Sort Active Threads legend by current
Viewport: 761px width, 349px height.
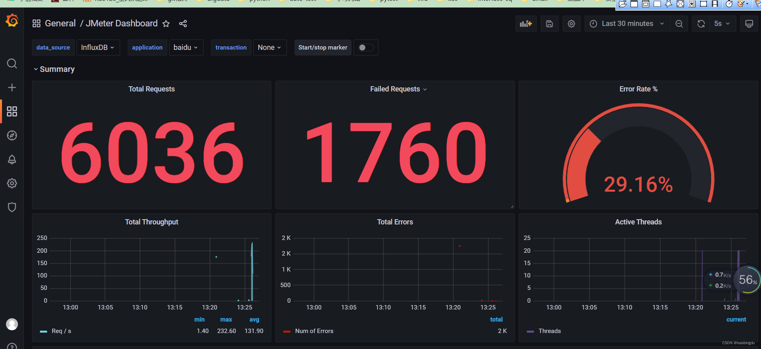coord(736,319)
